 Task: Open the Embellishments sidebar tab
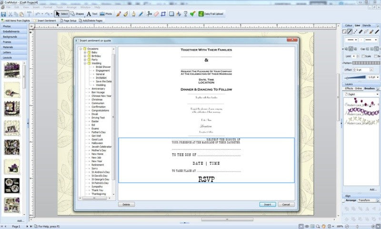pyautogui.click(x=14, y=31)
